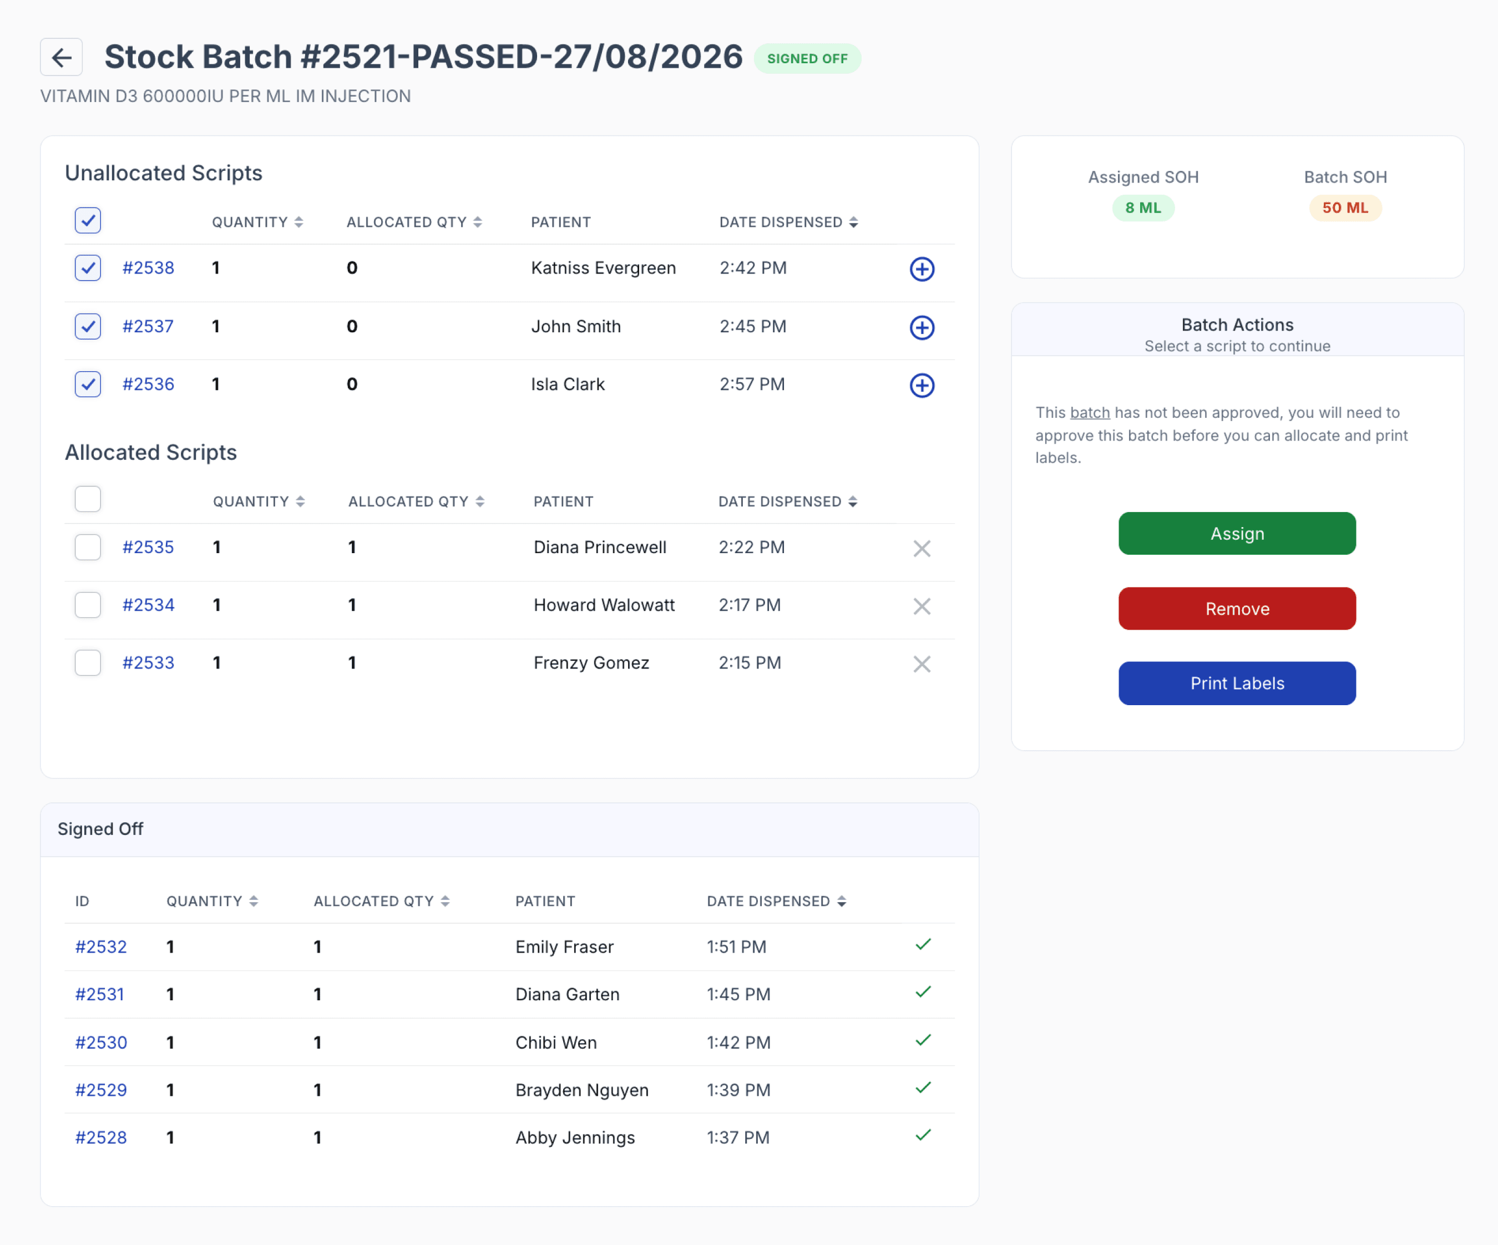This screenshot has height=1245, width=1498.
Task: Unallocate Frenzy Gomez with X icon
Action: pyautogui.click(x=922, y=664)
